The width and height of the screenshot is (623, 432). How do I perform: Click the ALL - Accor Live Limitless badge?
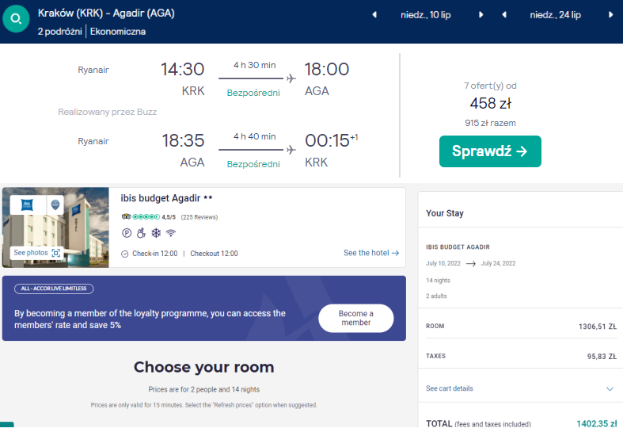(54, 289)
